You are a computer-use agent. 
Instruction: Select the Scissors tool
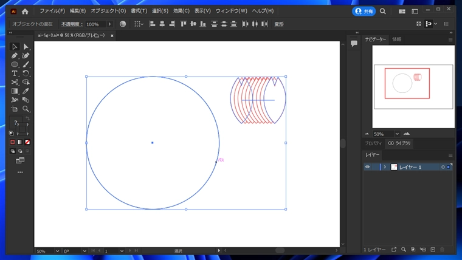pos(15,82)
